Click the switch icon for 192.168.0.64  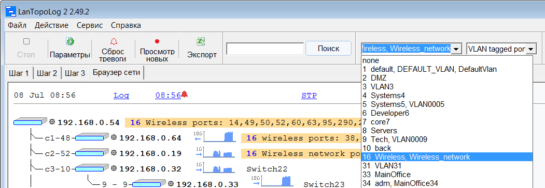click(x=92, y=137)
